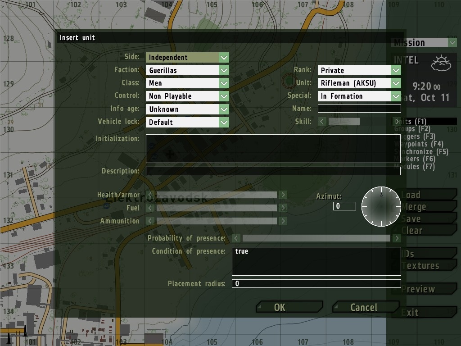461x346 pixels.
Task: Click Cancel to dismiss Insert unit
Action: click(x=364, y=307)
